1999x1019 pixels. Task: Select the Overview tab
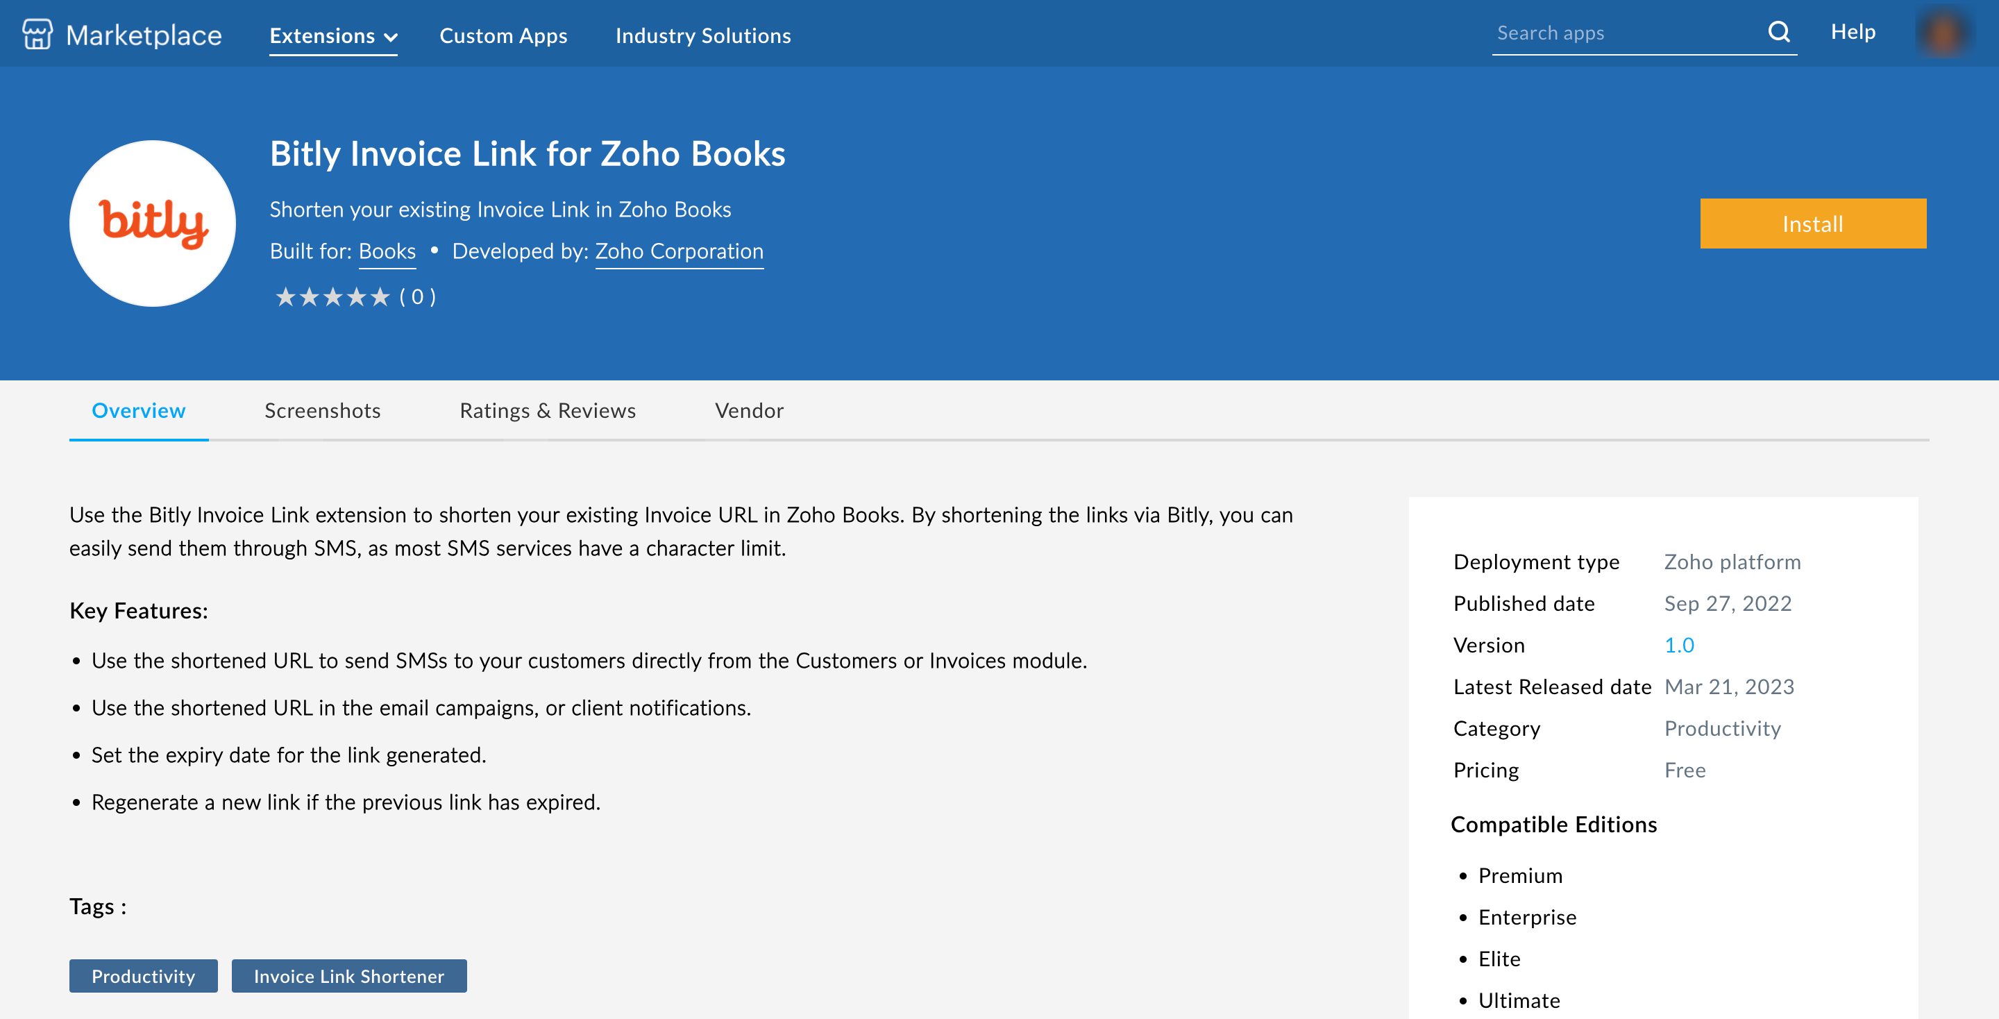click(x=139, y=410)
